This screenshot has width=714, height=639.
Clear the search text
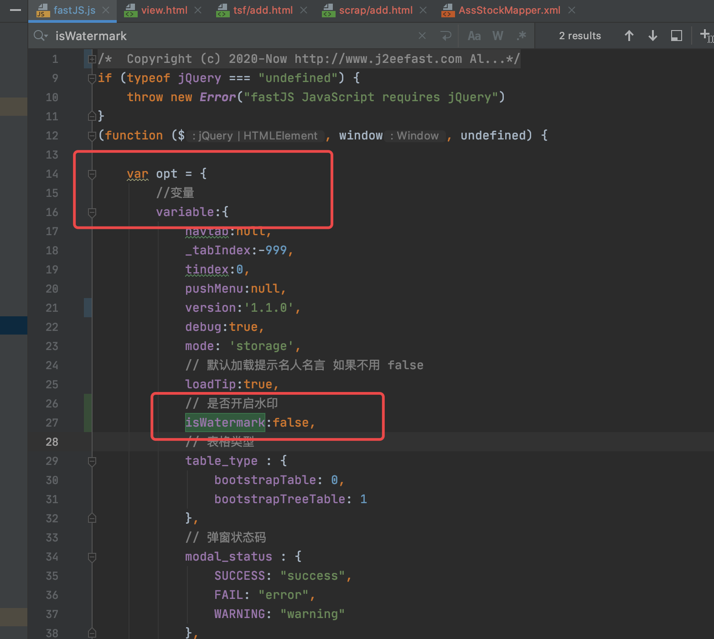[x=422, y=36]
